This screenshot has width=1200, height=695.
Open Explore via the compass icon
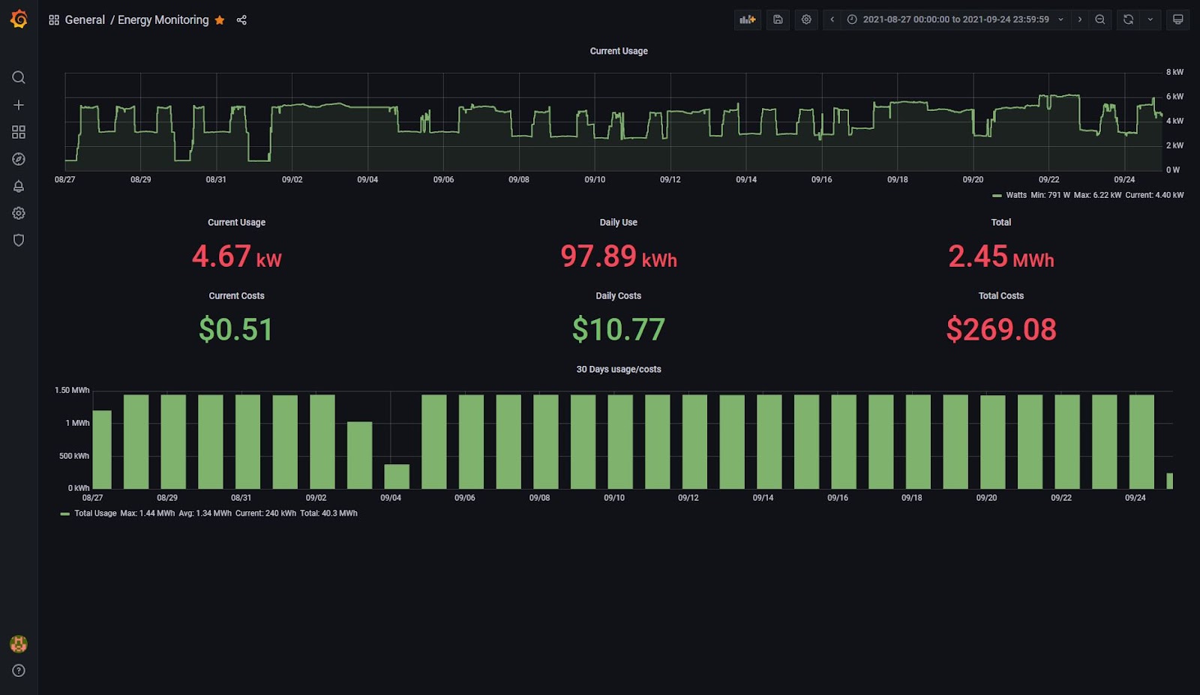[x=19, y=159]
